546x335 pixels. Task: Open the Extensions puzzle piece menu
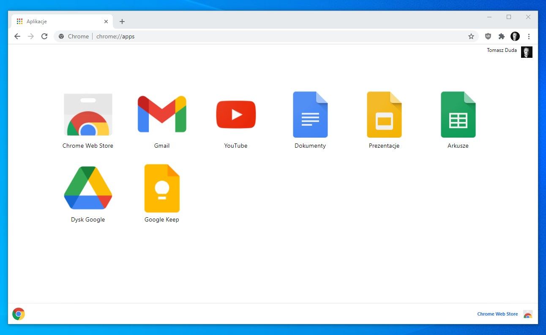502,36
